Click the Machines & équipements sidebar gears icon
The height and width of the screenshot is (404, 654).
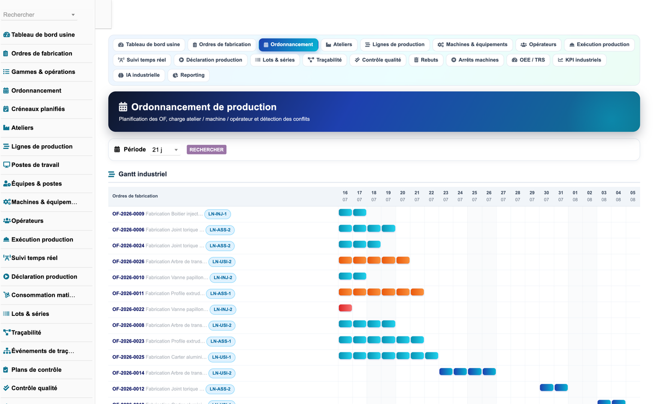7,202
